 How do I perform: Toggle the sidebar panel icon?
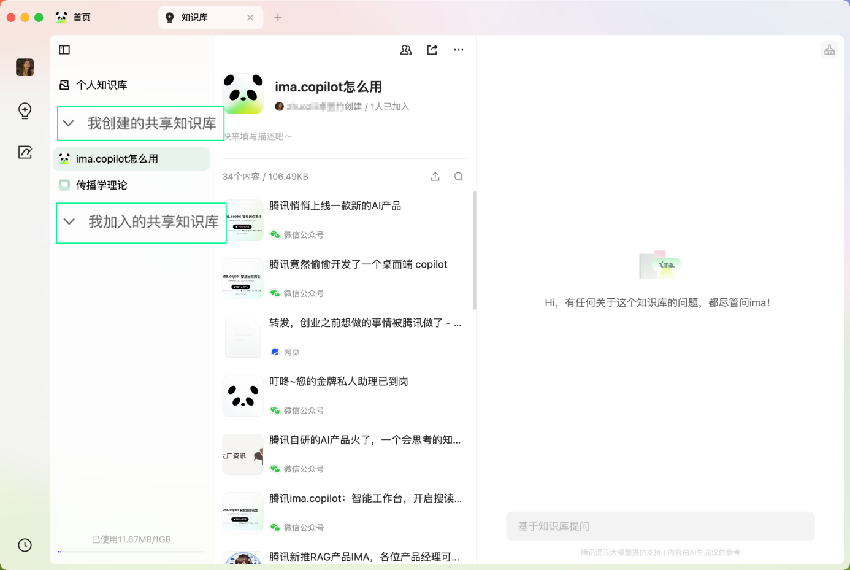pyautogui.click(x=64, y=50)
